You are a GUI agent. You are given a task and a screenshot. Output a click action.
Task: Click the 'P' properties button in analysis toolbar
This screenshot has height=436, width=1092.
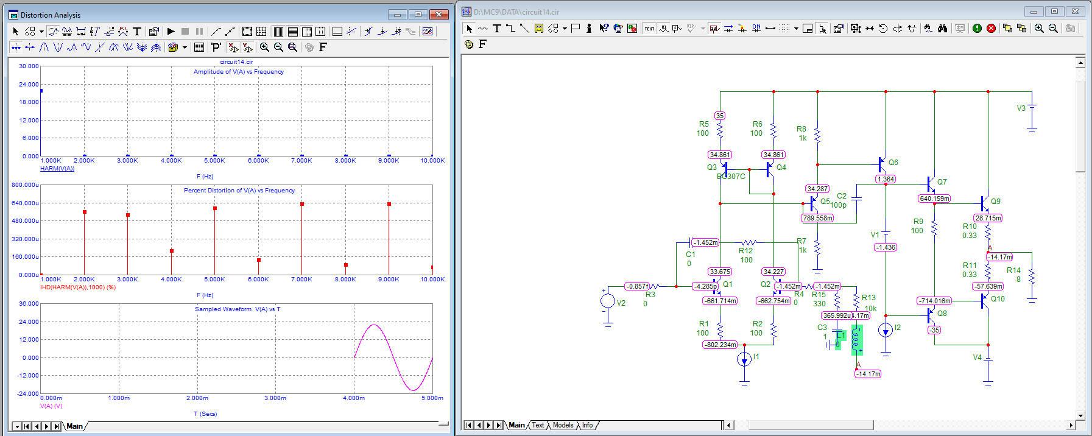[216, 47]
